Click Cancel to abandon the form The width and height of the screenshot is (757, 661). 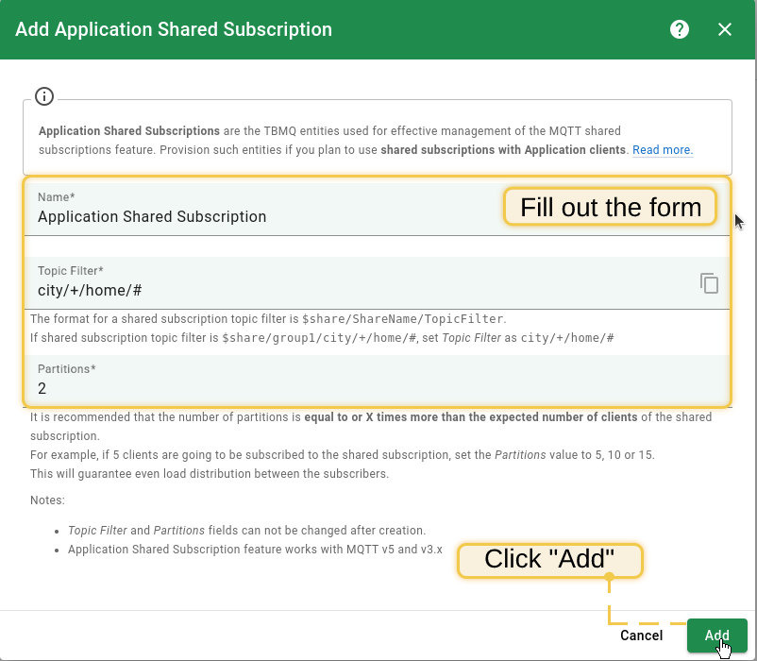pos(641,636)
